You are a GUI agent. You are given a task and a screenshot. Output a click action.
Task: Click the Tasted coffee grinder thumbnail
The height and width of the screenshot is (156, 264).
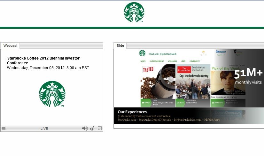coord(158,82)
